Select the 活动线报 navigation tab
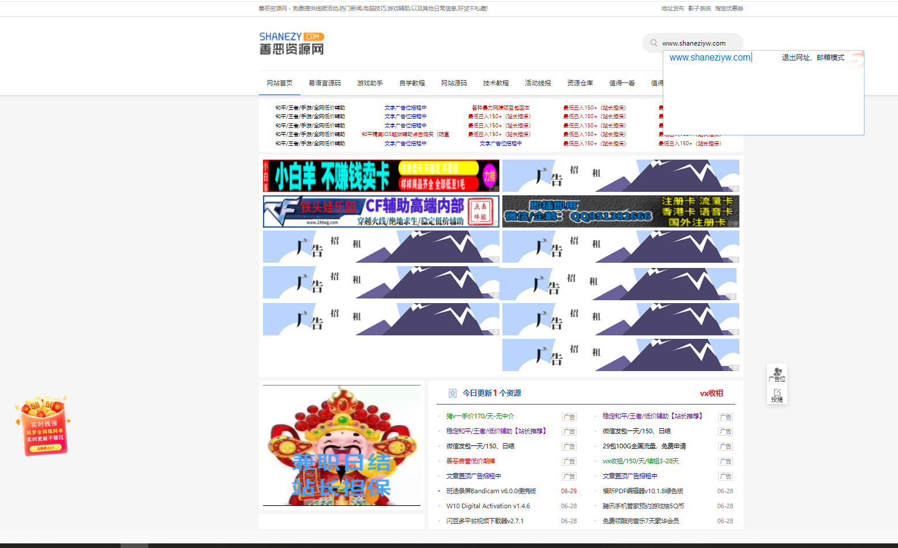Image resolution: width=898 pixels, height=548 pixels. point(538,83)
